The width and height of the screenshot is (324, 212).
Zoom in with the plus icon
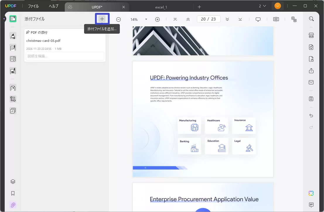(x=157, y=19)
